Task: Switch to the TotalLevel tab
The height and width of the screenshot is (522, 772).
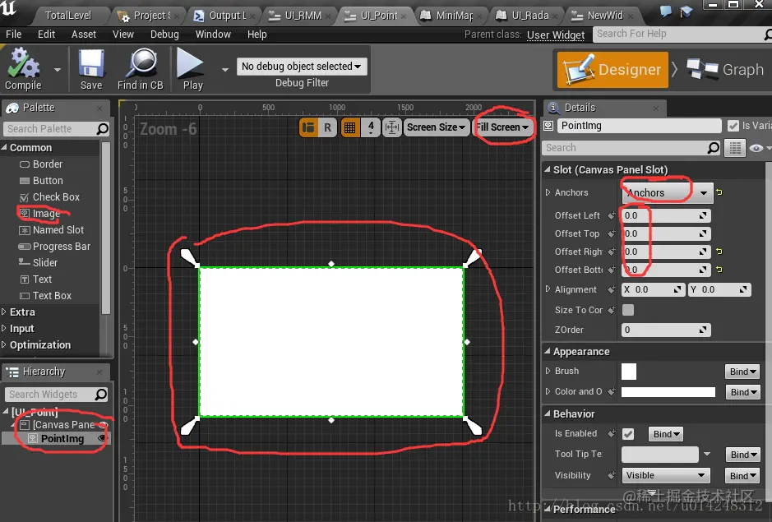Action: pyautogui.click(x=68, y=16)
